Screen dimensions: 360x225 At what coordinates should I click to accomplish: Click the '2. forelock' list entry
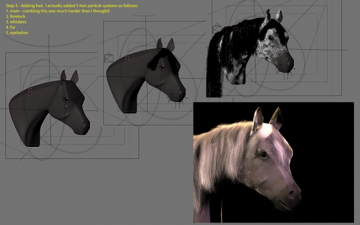(x=16, y=16)
